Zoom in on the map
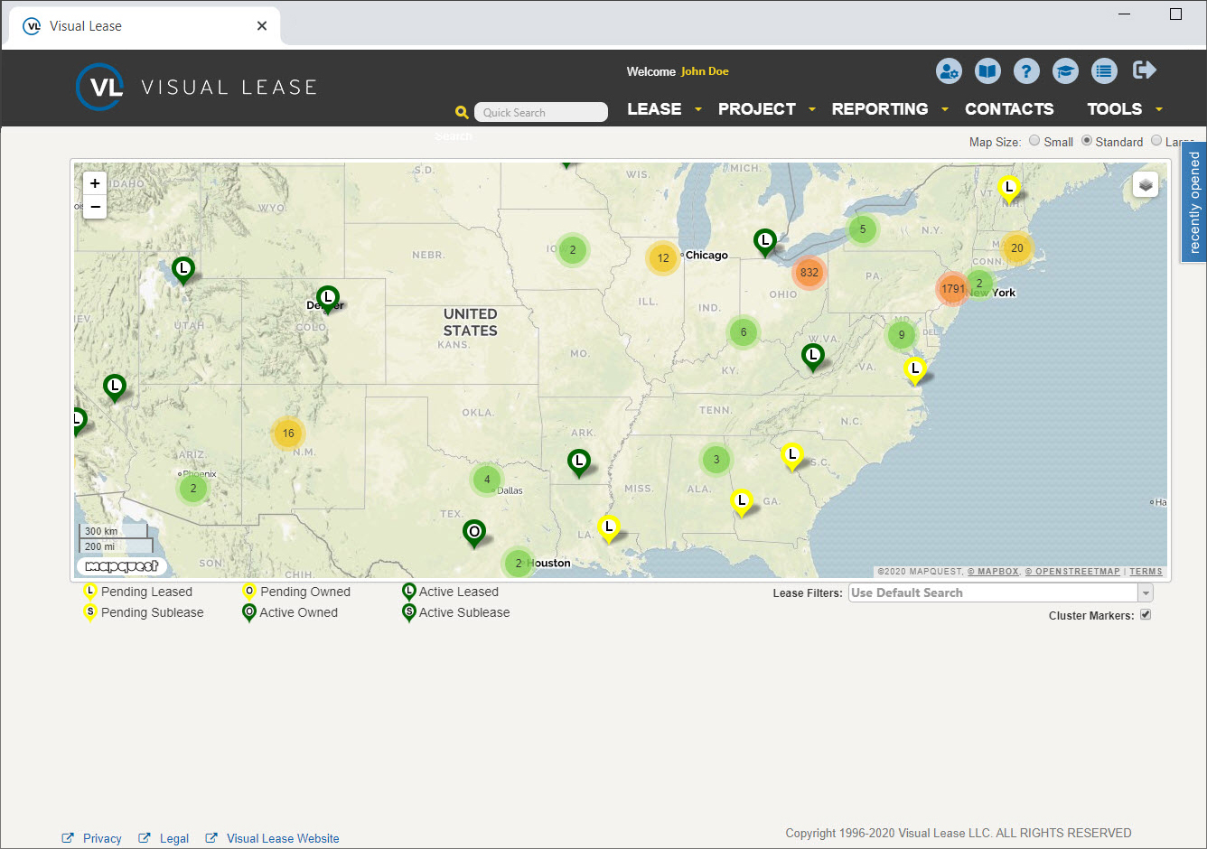Screen dimensions: 1207x849 95,183
